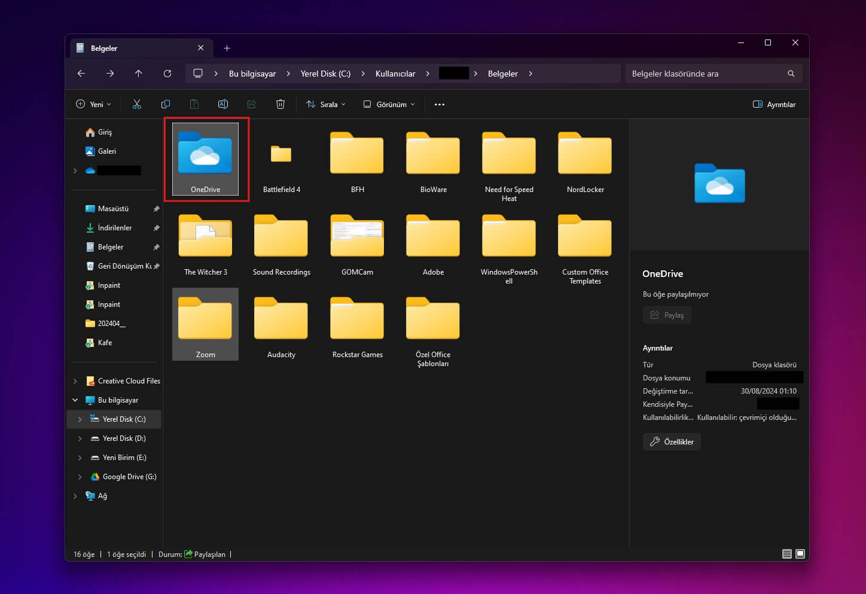Expand Yeni Birim (E:) in sidebar
This screenshot has width=866, height=594.
coord(80,458)
